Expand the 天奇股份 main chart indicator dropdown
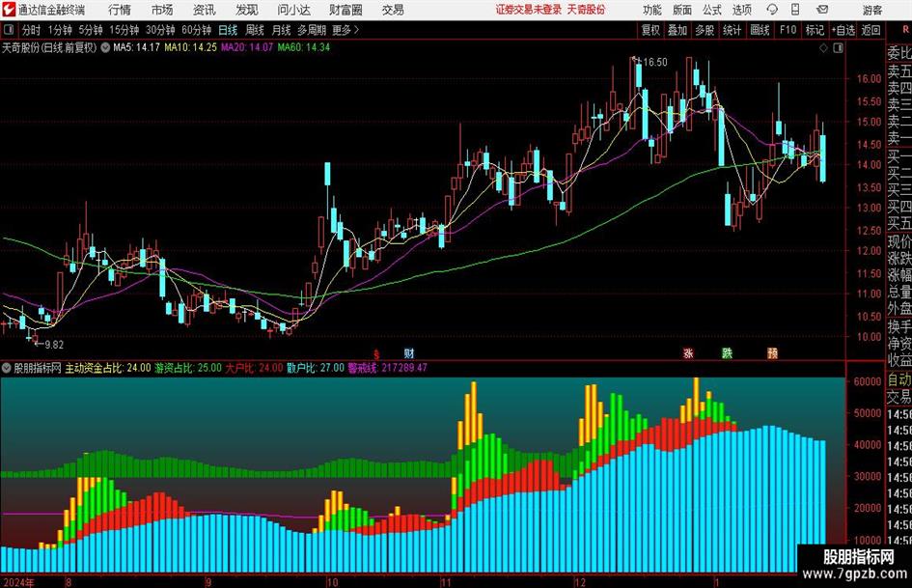Screen dimensions: 912x588 coord(105,47)
